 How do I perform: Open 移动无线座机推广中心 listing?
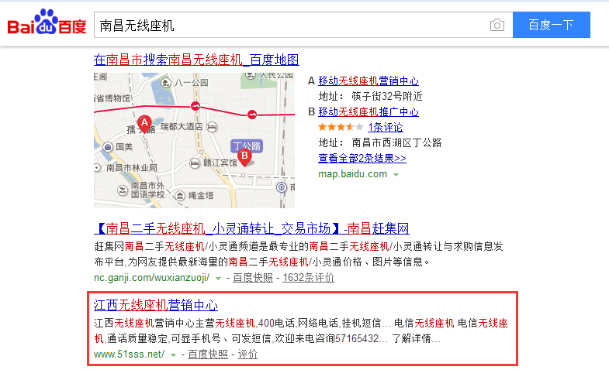pyautogui.click(x=369, y=111)
